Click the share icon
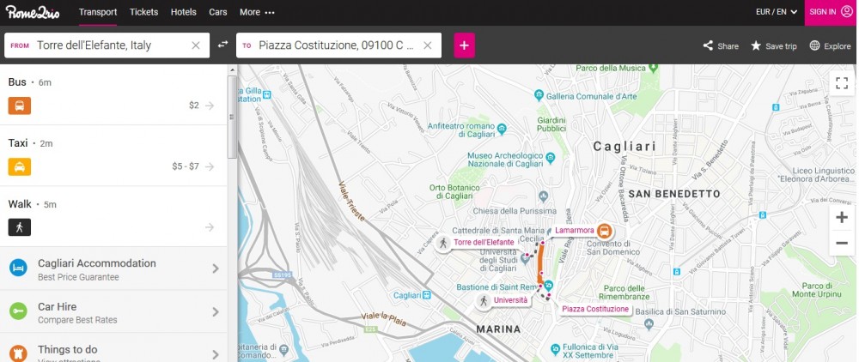This screenshot has width=859, height=362. pos(708,45)
